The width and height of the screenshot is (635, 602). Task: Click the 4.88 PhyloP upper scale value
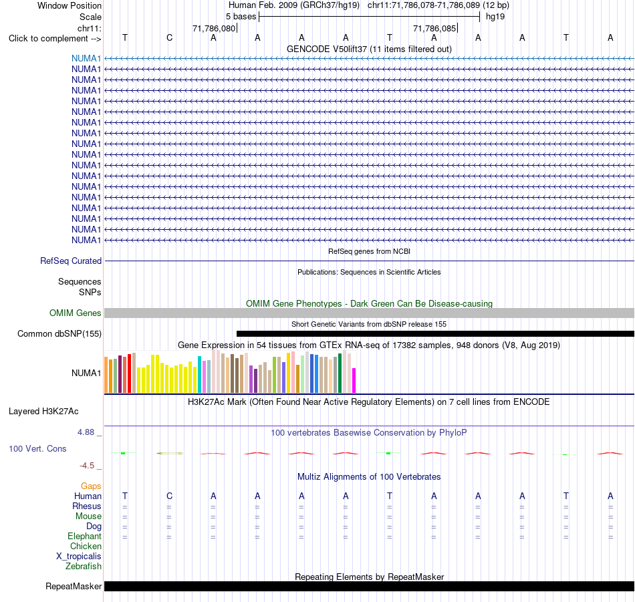pos(86,432)
